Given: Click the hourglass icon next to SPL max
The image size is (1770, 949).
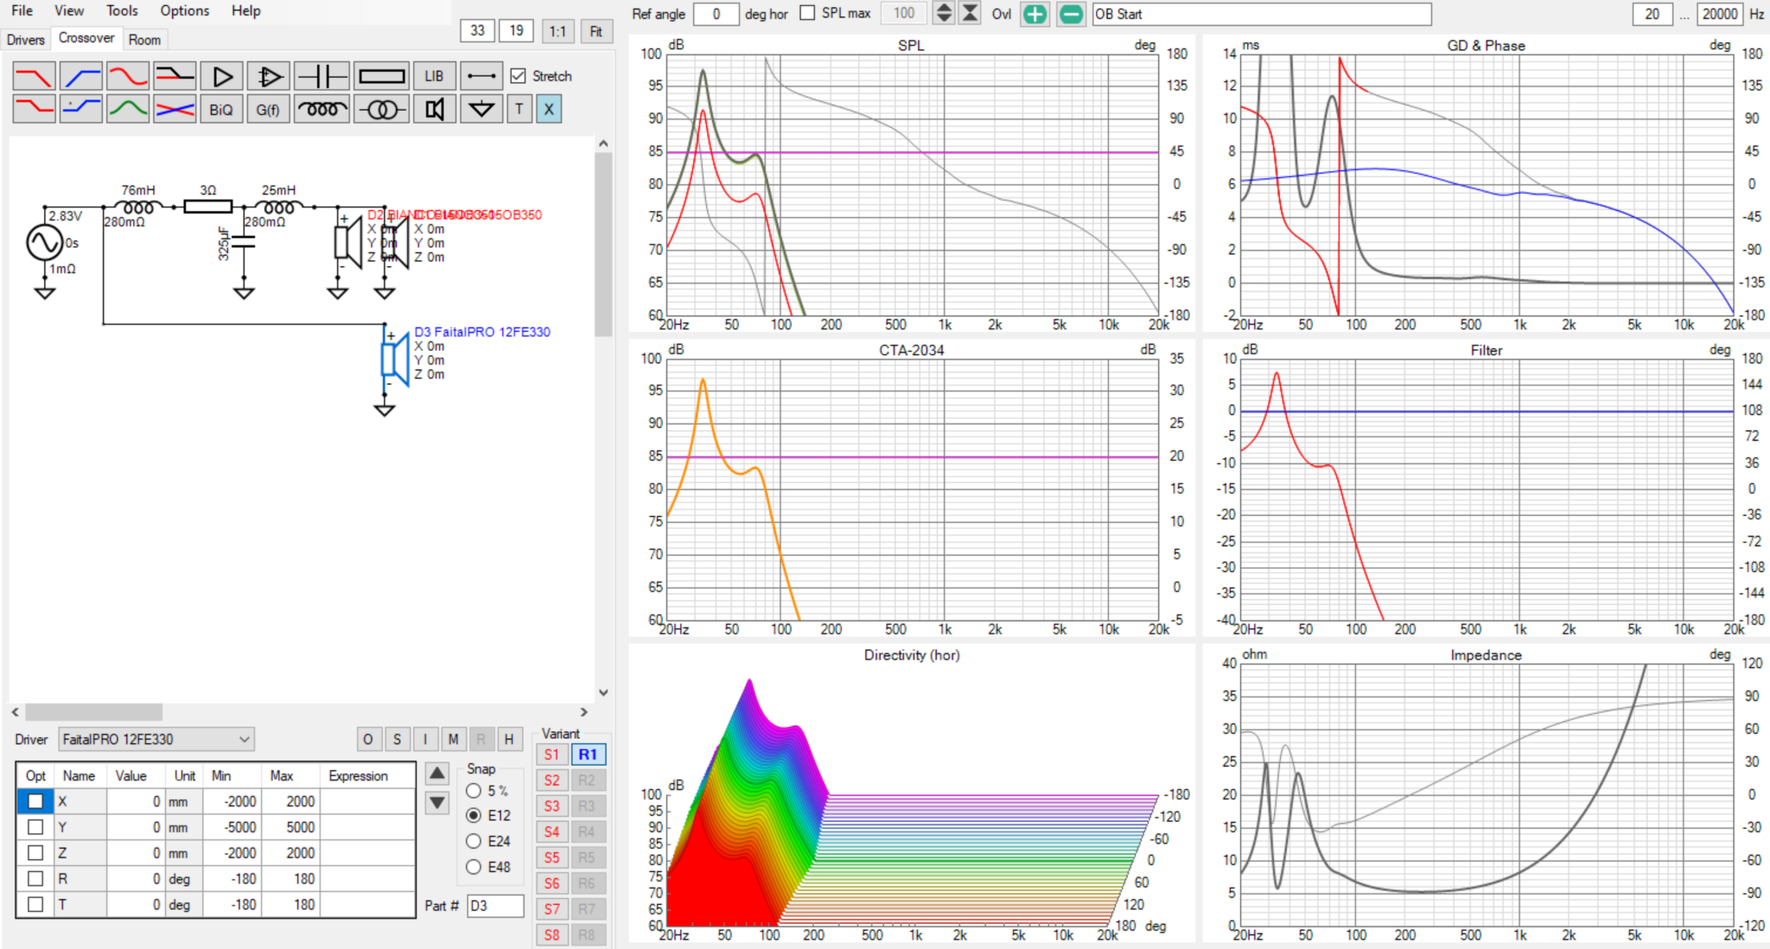Looking at the screenshot, I should click(x=971, y=14).
